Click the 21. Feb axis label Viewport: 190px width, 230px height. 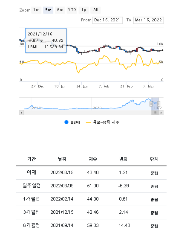click(x=127, y=86)
